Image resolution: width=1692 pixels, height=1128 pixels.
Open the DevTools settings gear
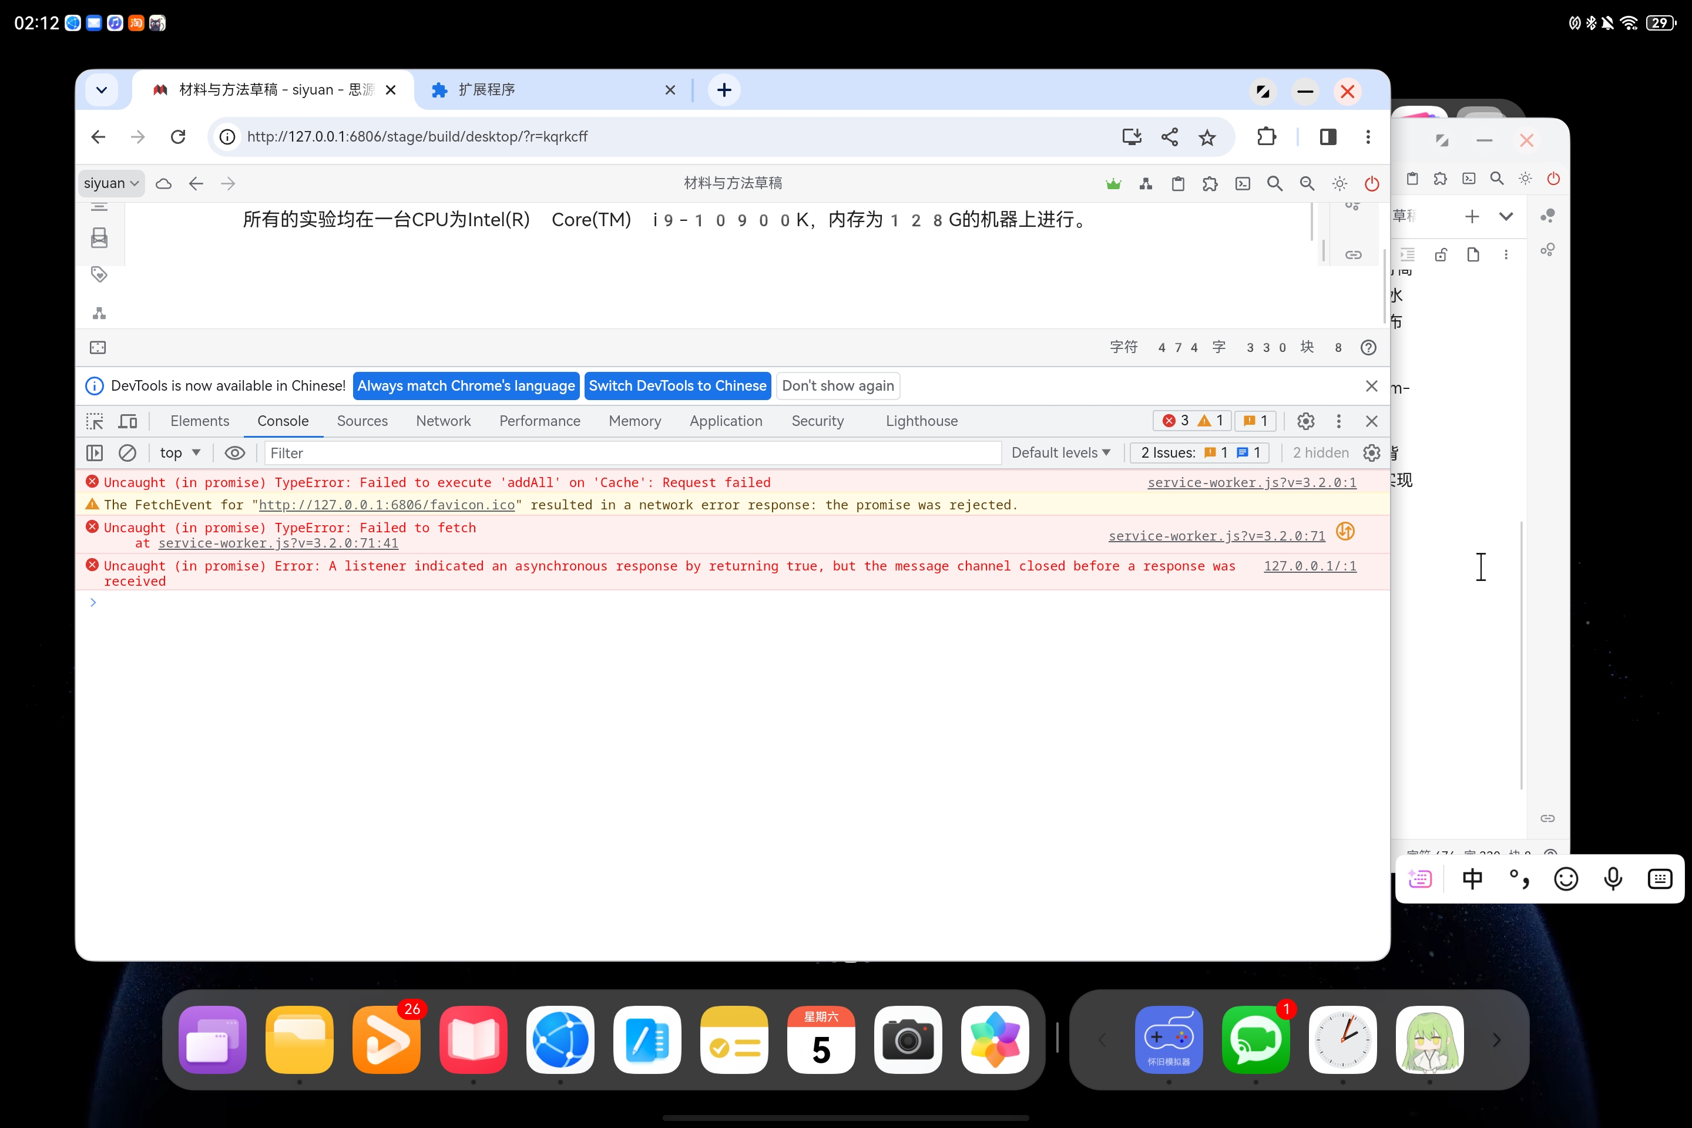pos(1305,421)
